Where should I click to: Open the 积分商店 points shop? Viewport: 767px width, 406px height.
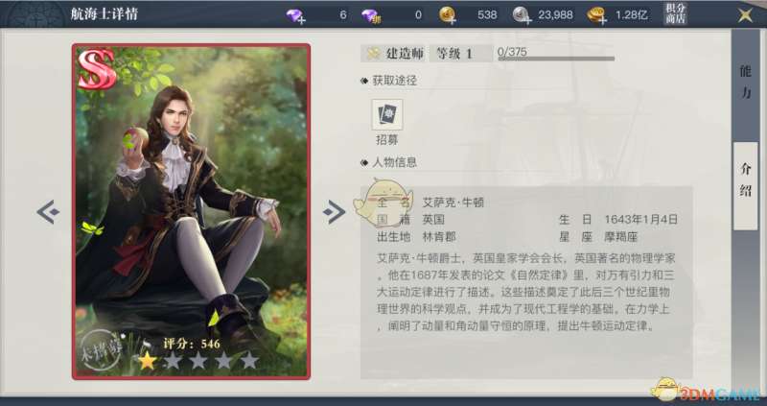[x=676, y=13]
